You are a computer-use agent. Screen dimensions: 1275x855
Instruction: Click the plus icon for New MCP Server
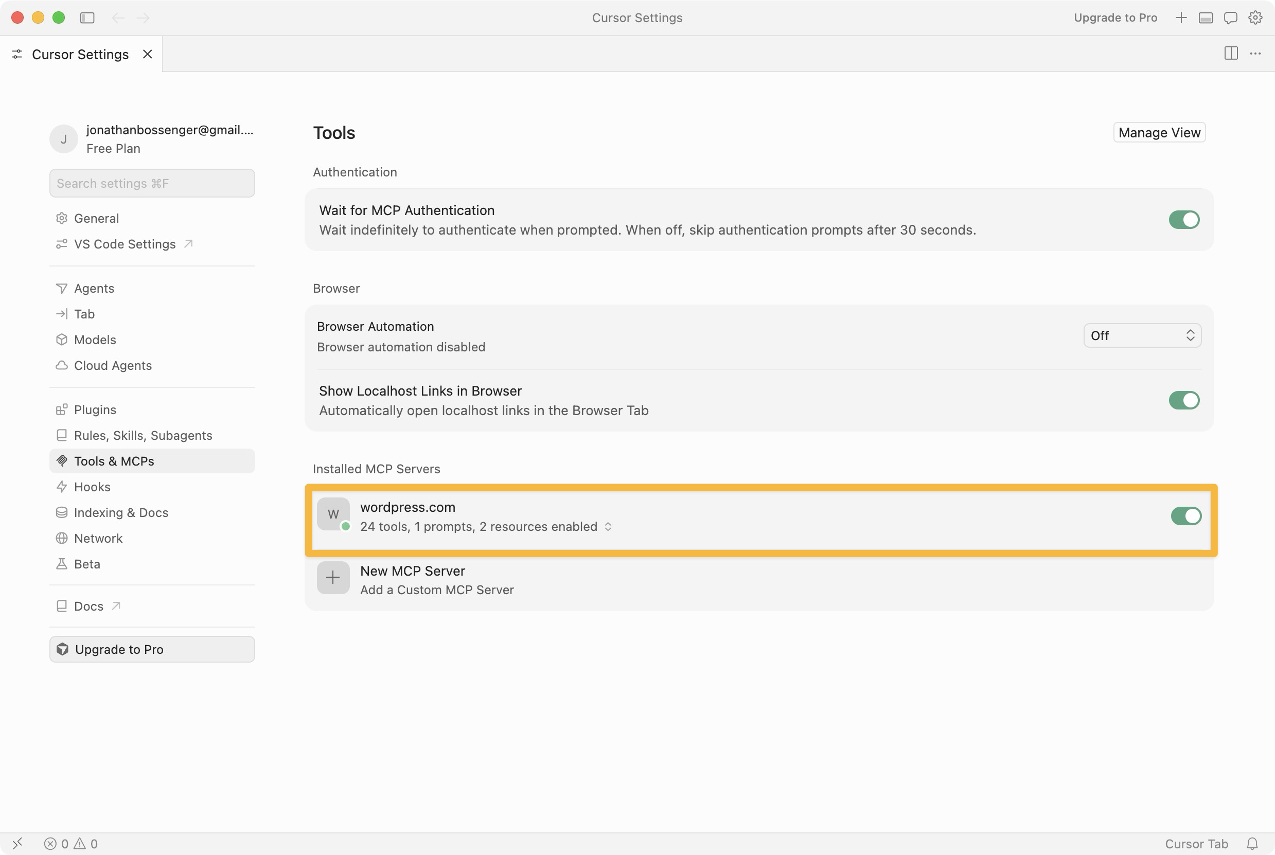pyautogui.click(x=333, y=577)
